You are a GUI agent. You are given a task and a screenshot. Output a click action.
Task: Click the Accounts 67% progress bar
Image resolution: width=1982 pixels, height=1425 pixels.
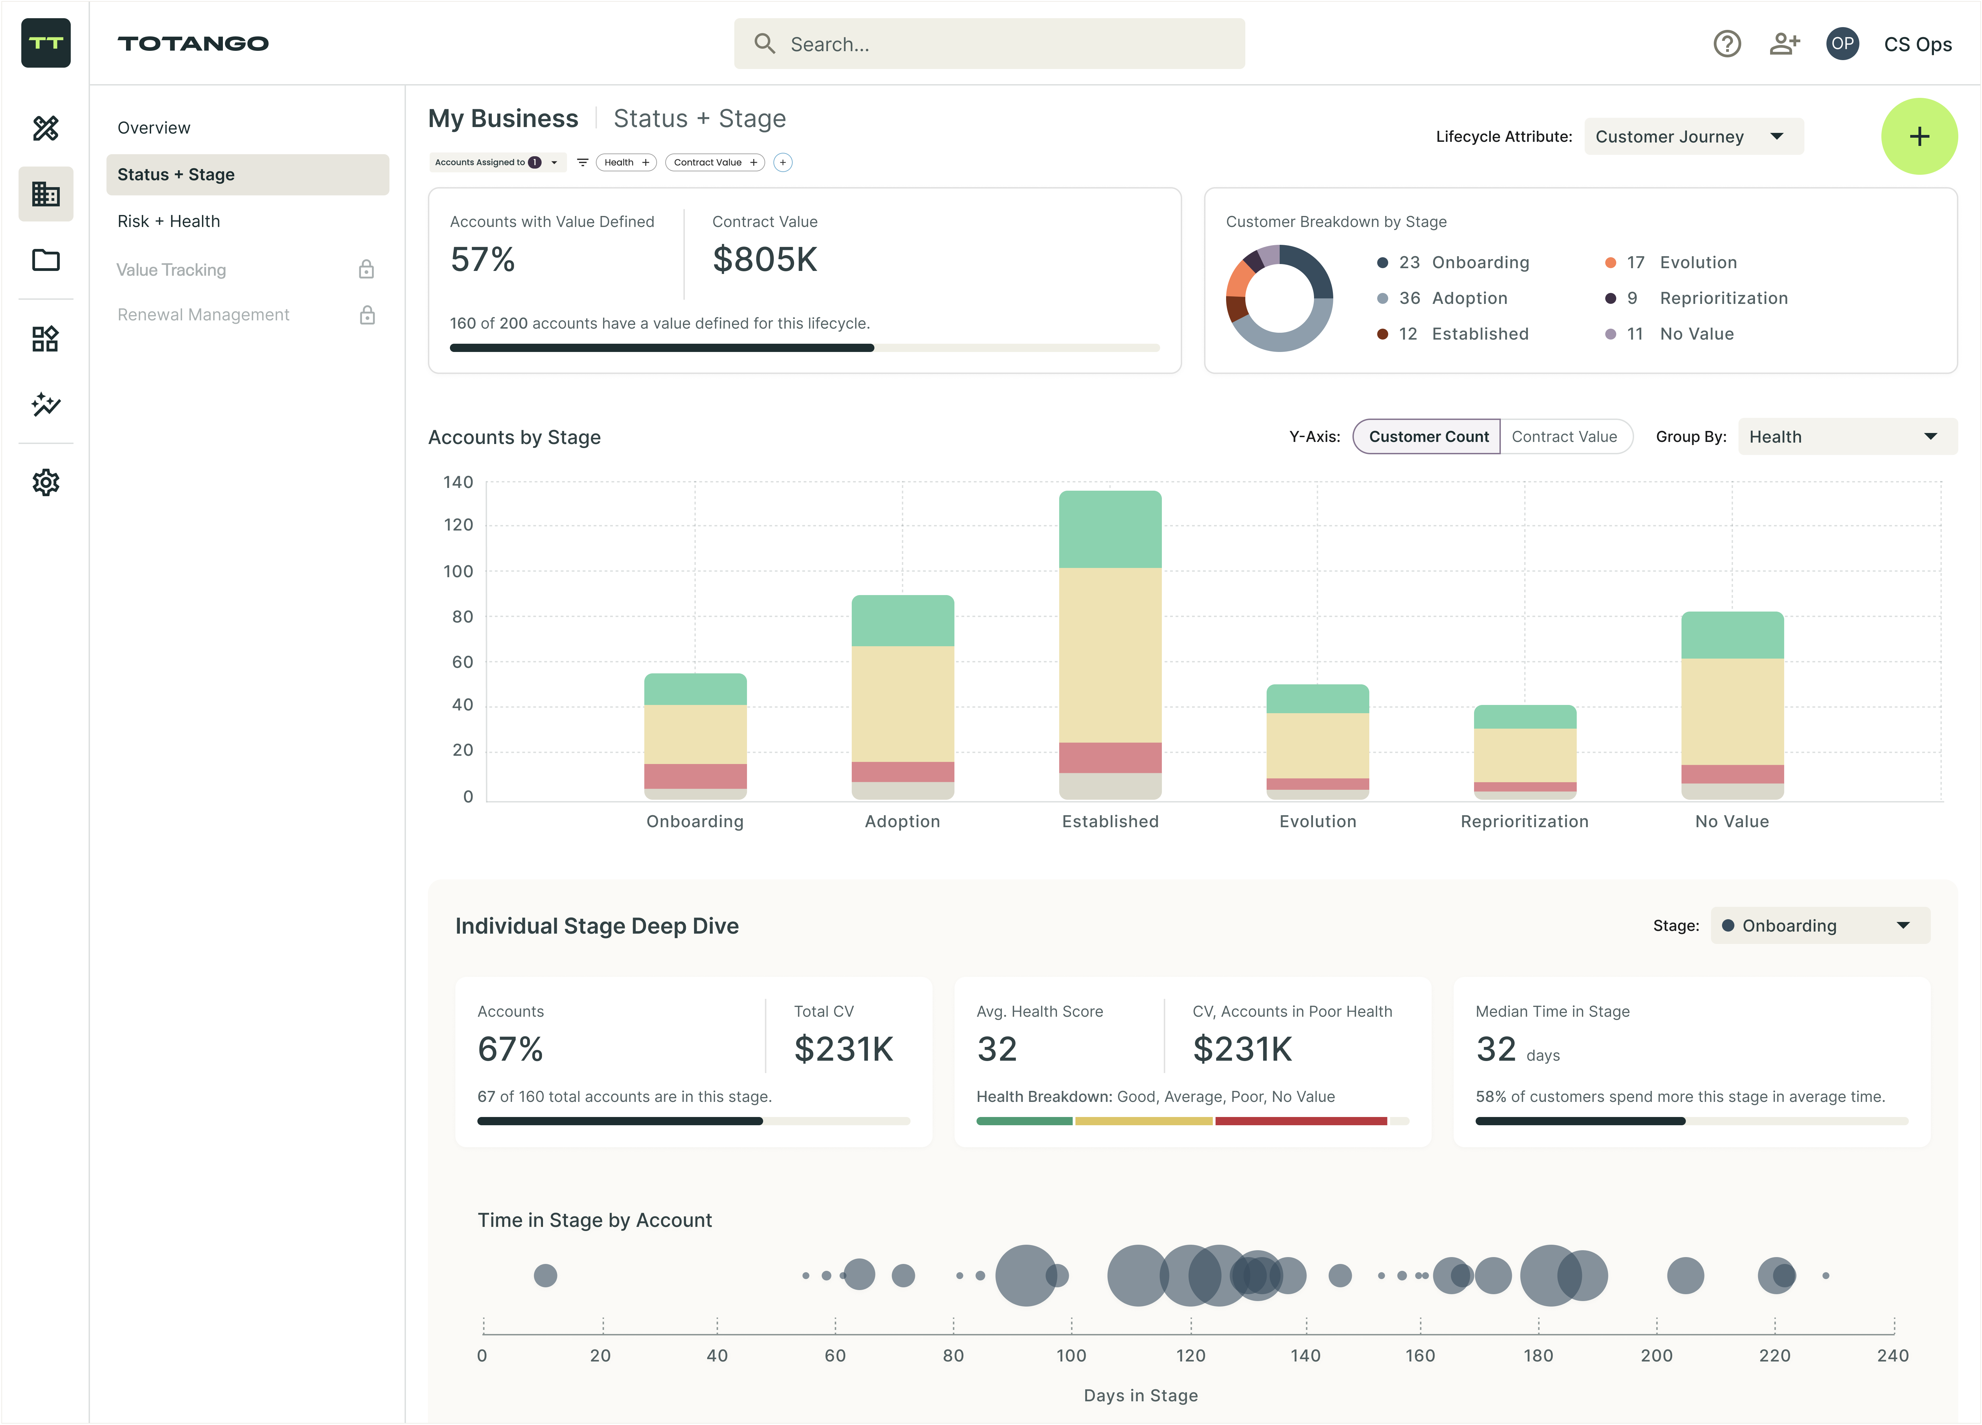click(x=693, y=1121)
